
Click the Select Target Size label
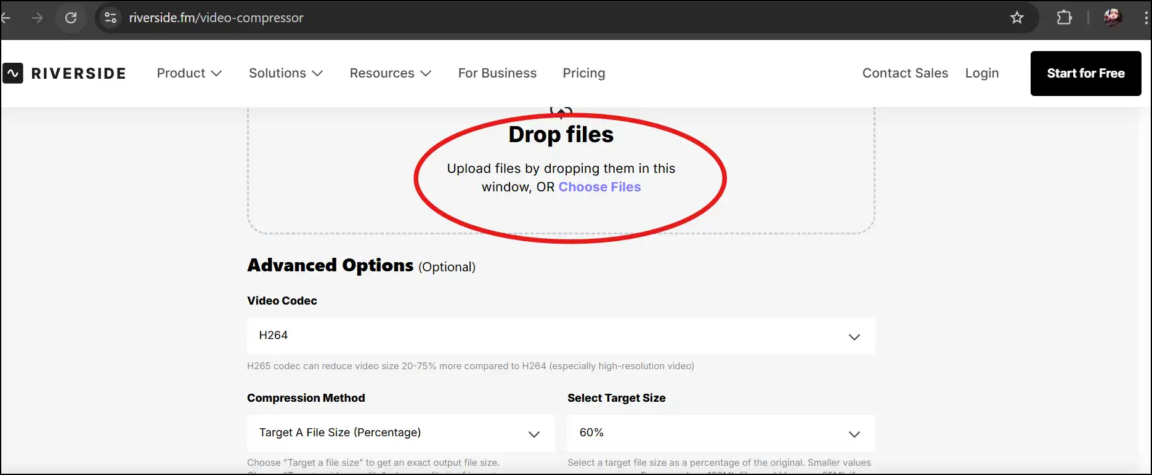[617, 398]
